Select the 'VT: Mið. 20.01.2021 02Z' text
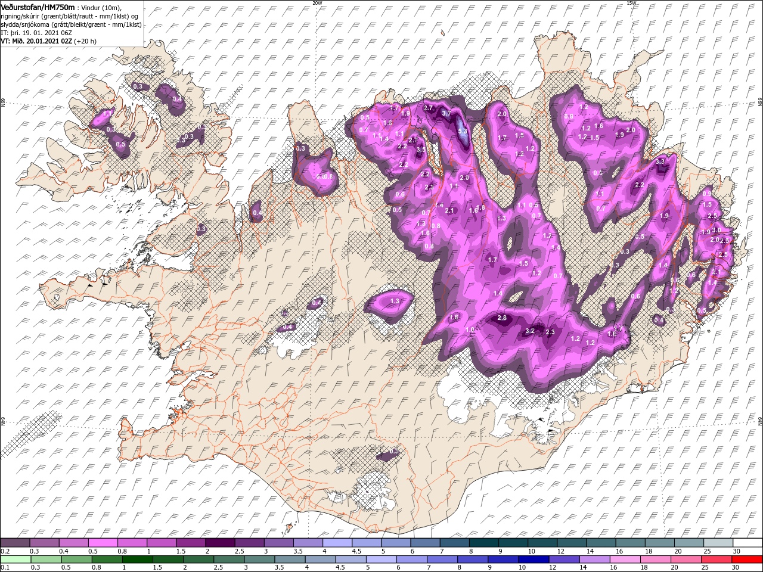Screen dimensions: 763x572 tap(36, 41)
